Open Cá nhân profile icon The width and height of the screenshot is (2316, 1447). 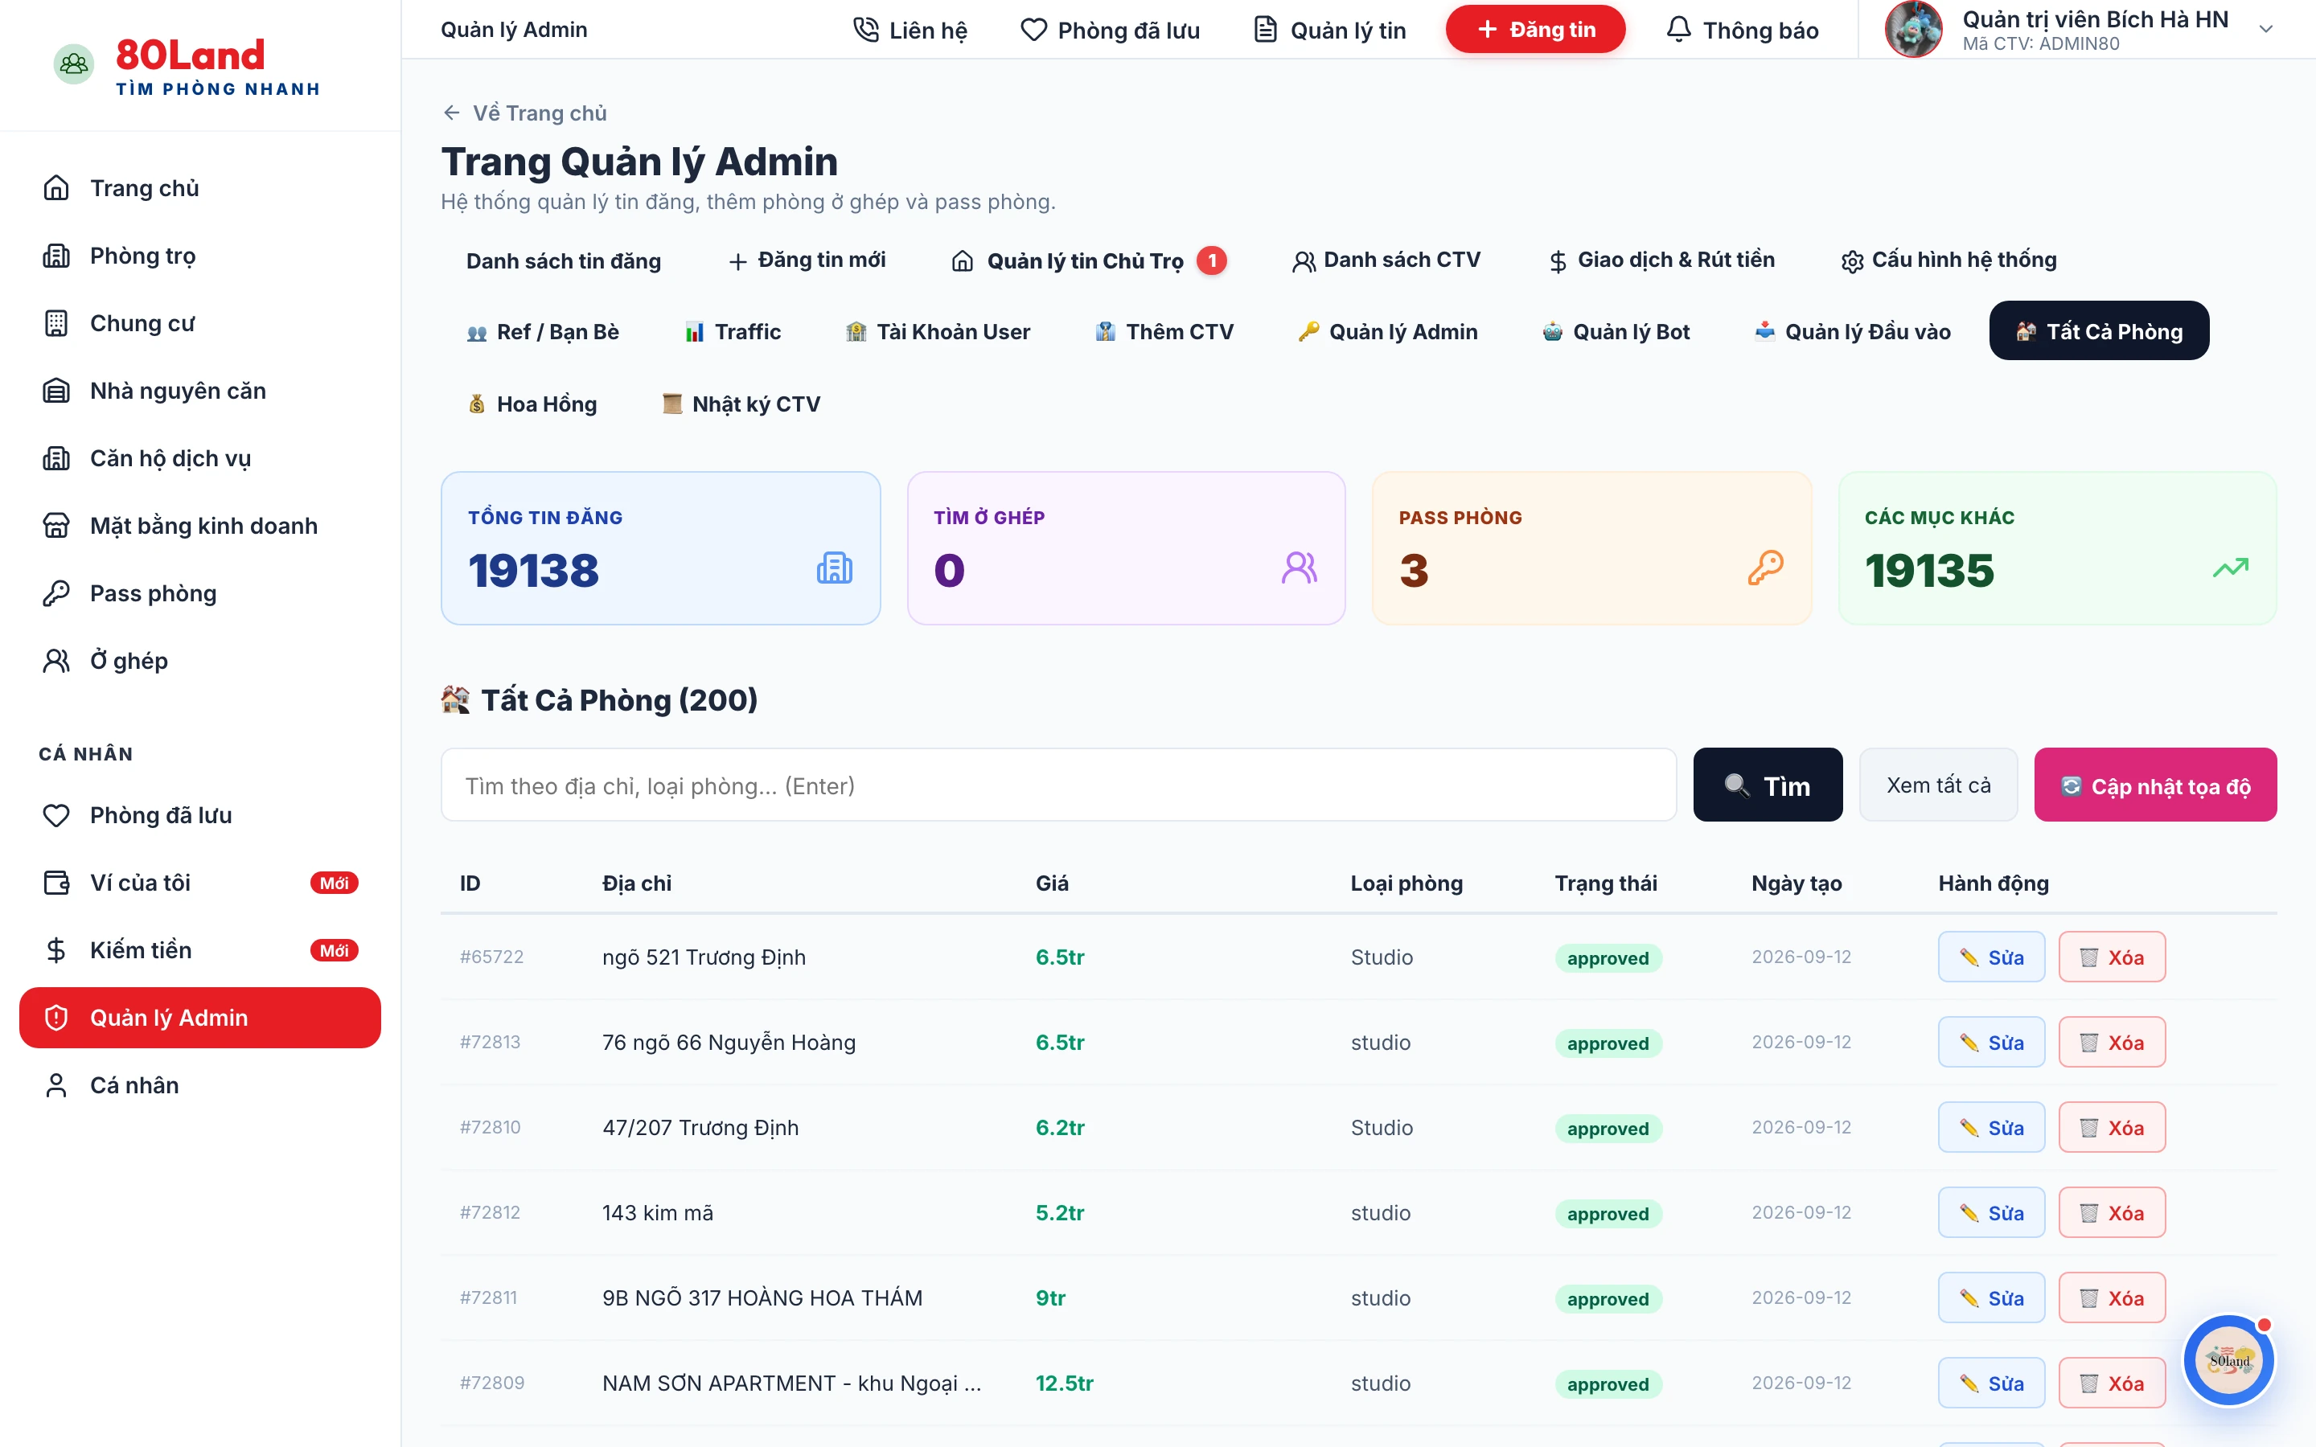[56, 1085]
